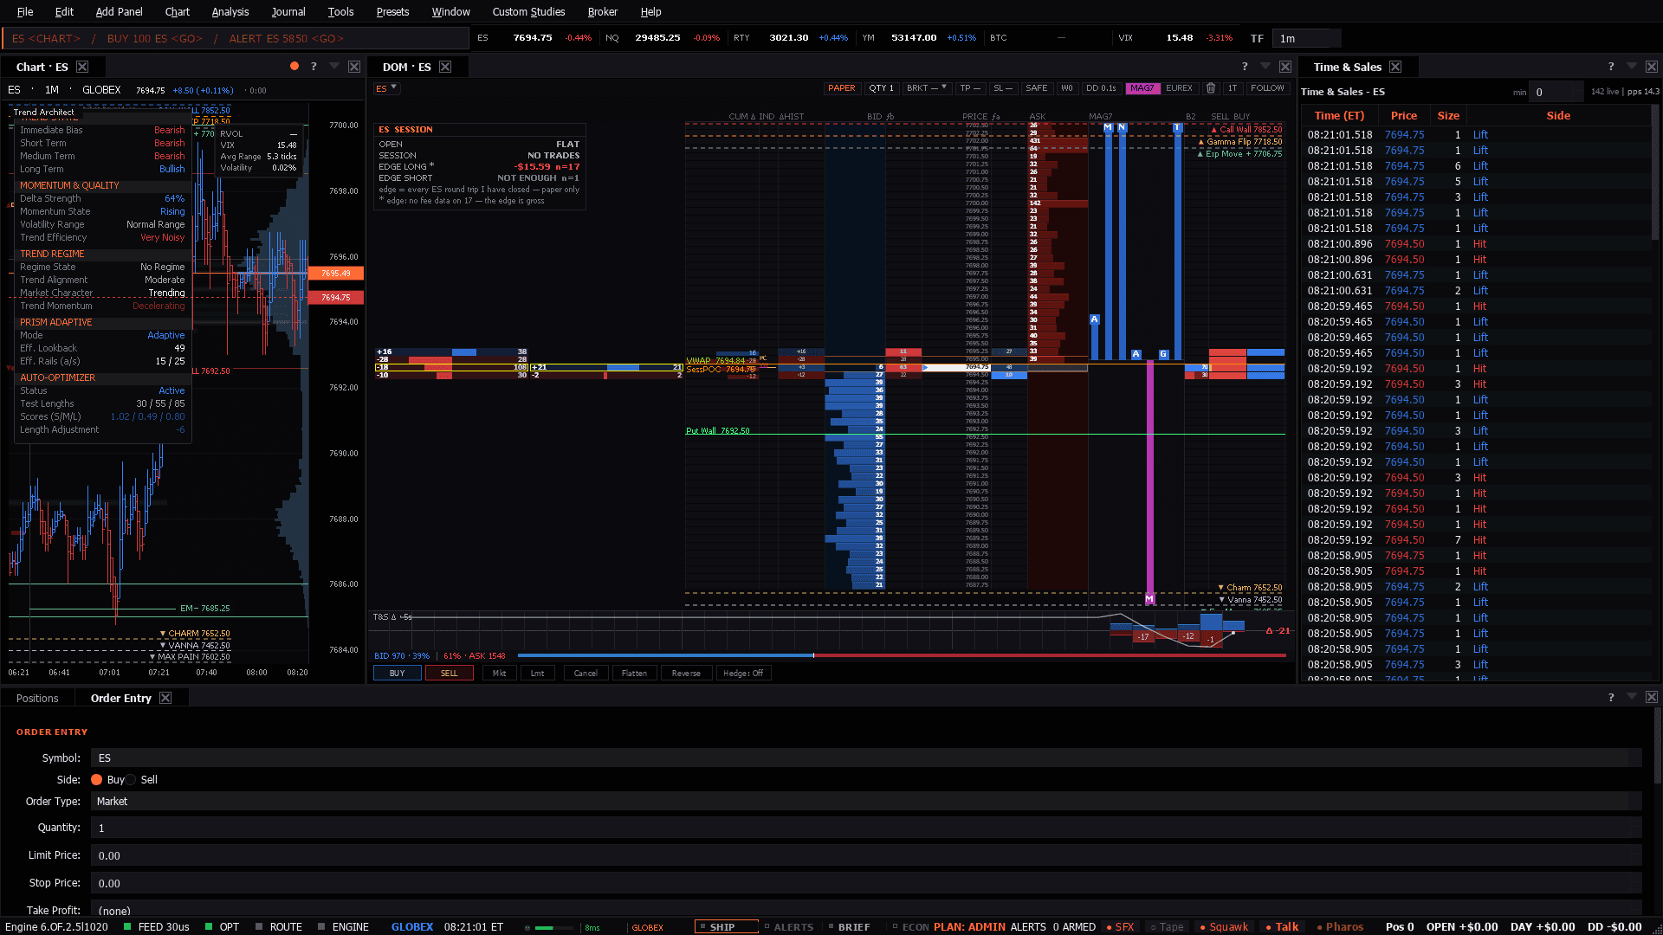Switch to the Positions tab
Screen dimensions: 1663x935
coord(37,698)
